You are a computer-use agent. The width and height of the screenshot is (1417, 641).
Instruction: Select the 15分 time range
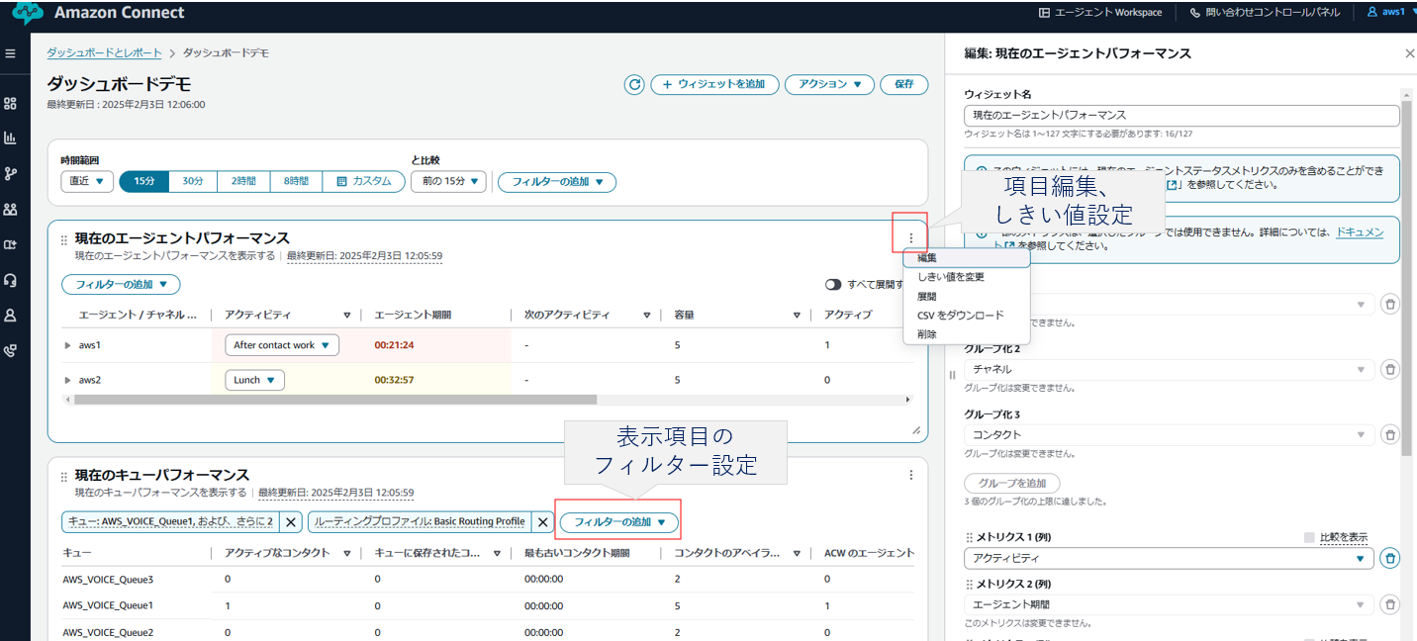(x=144, y=181)
